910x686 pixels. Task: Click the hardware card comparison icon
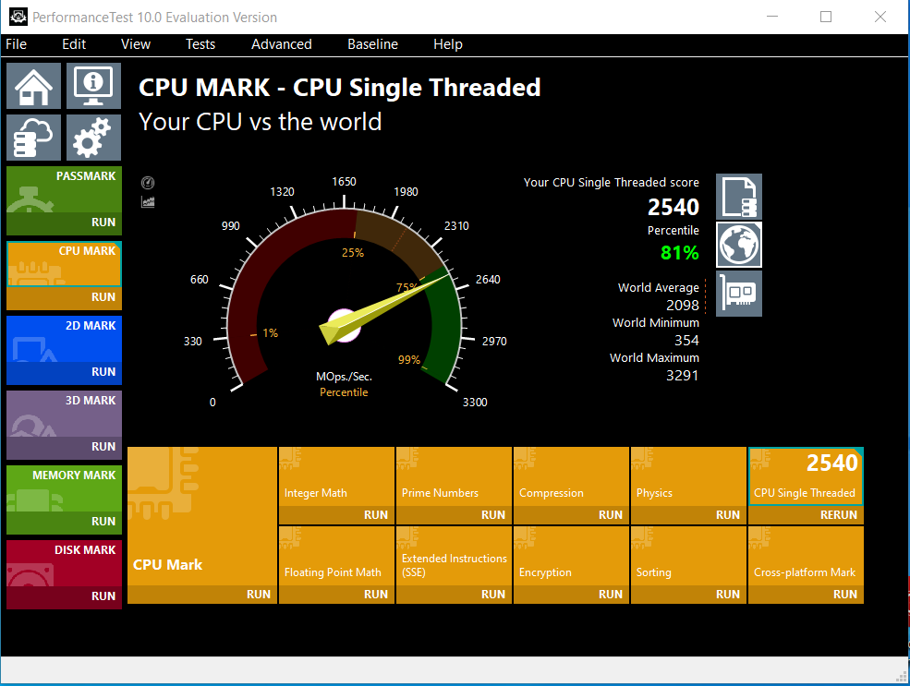pos(739,294)
